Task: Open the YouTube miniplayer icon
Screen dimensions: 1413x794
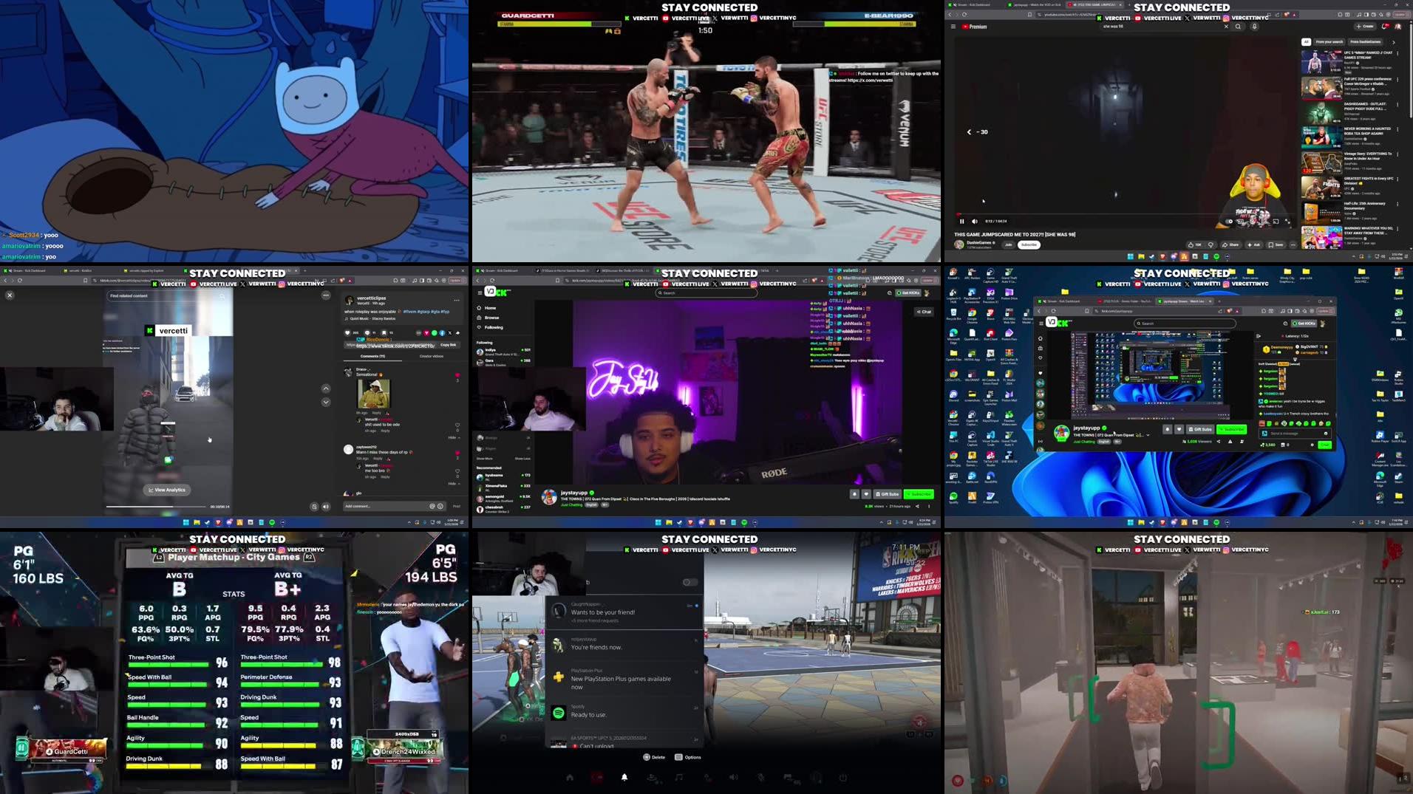Action: [1276, 222]
